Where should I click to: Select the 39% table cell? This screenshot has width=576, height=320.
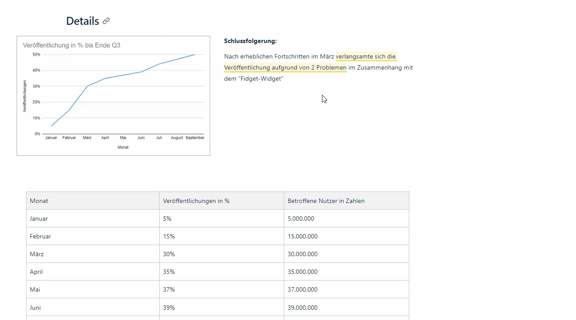(x=222, y=307)
